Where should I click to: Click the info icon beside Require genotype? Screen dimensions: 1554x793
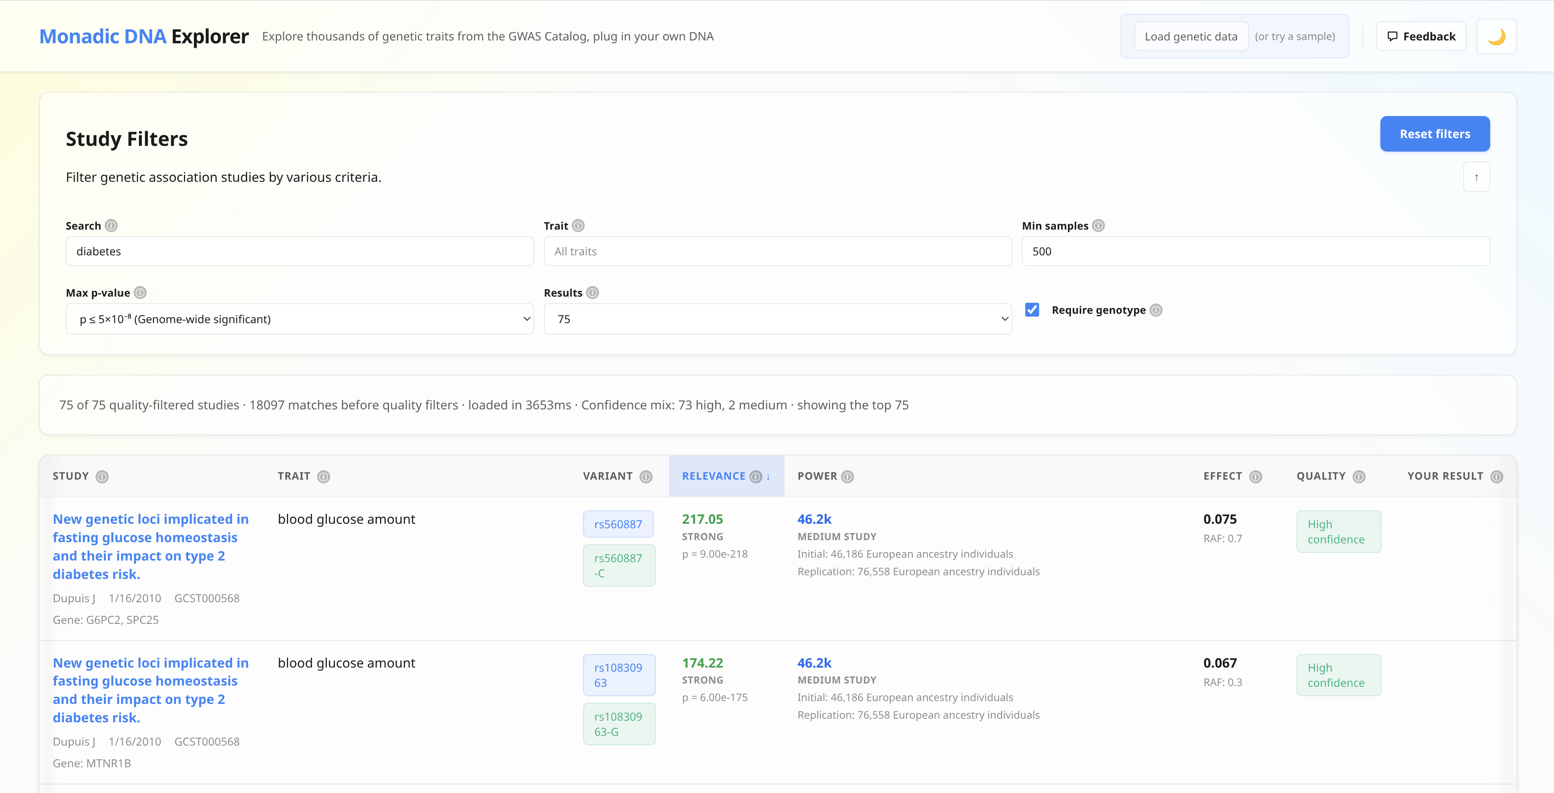(x=1156, y=310)
